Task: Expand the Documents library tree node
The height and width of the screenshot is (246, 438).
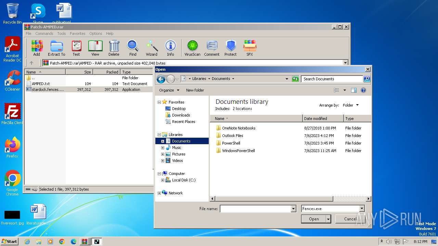Action: (163, 141)
